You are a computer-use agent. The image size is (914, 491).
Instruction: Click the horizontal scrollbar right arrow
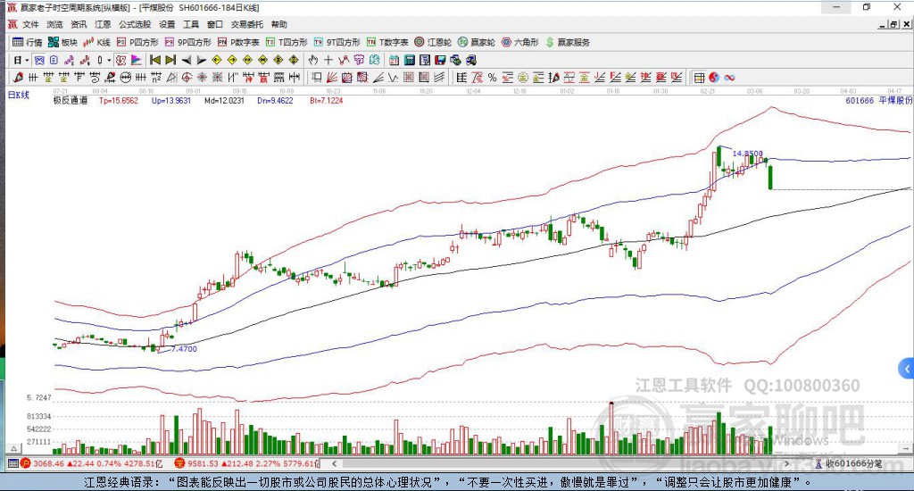[786, 463]
